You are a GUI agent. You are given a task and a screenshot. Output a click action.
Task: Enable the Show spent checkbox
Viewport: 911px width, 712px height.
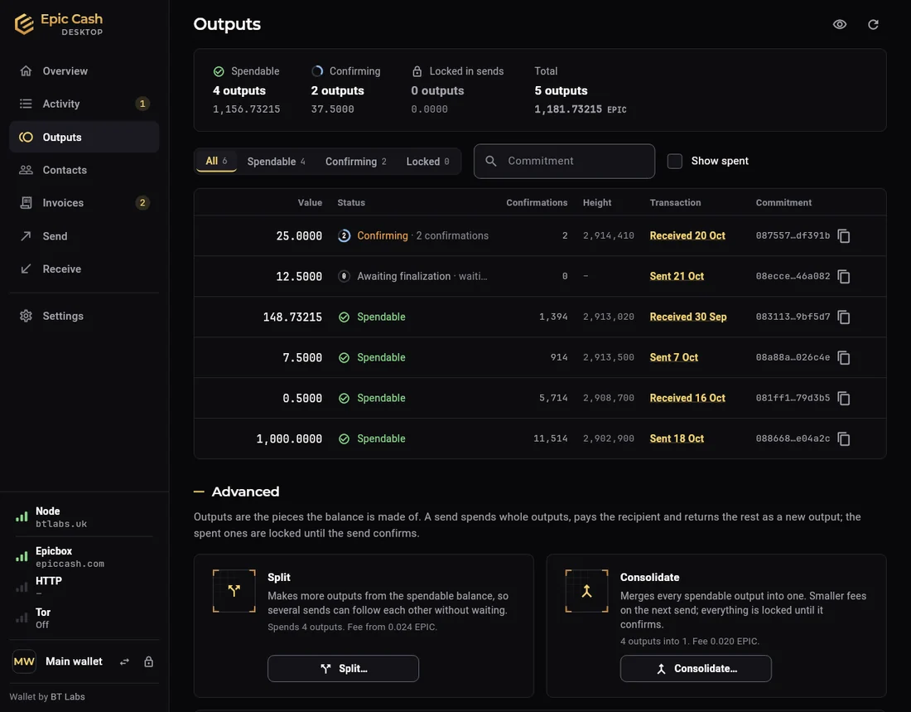coord(674,161)
